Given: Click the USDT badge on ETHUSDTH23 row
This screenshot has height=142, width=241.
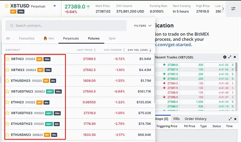Looking at the screenshot, I should (49, 124).
